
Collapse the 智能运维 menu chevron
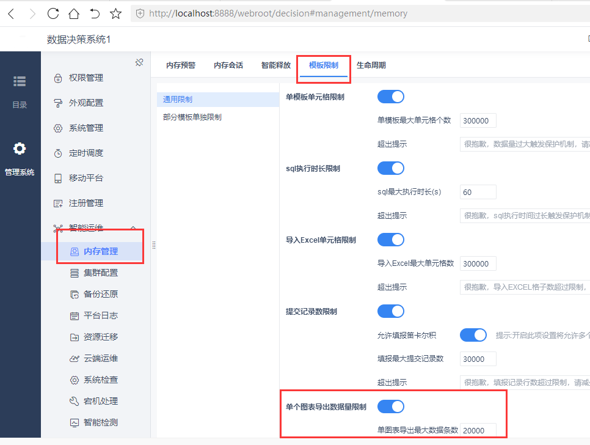(x=133, y=228)
